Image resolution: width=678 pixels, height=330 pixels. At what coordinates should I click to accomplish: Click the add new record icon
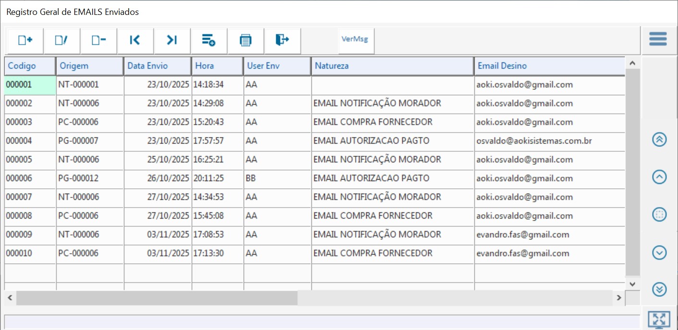pyautogui.click(x=25, y=41)
